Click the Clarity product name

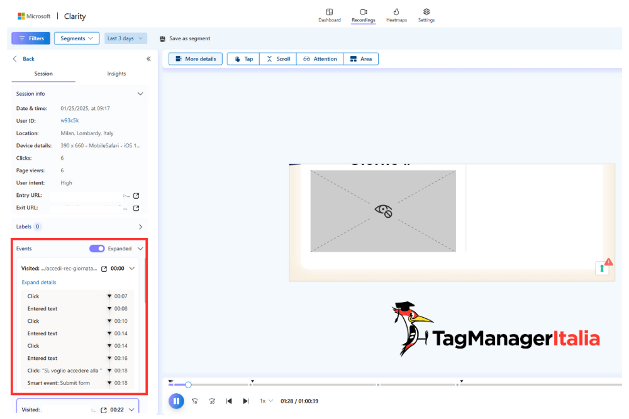(75, 16)
